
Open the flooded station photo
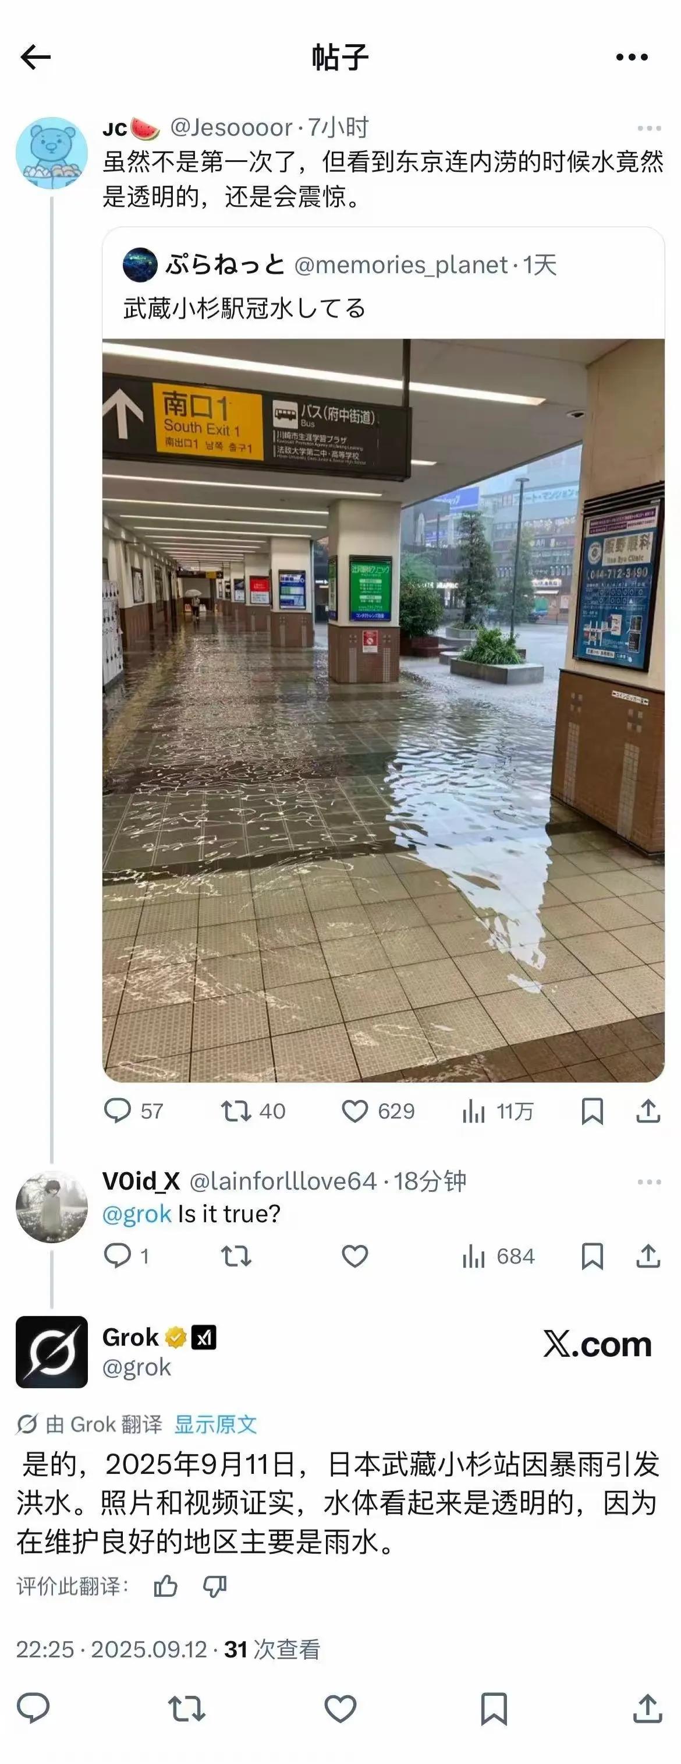click(383, 710)
